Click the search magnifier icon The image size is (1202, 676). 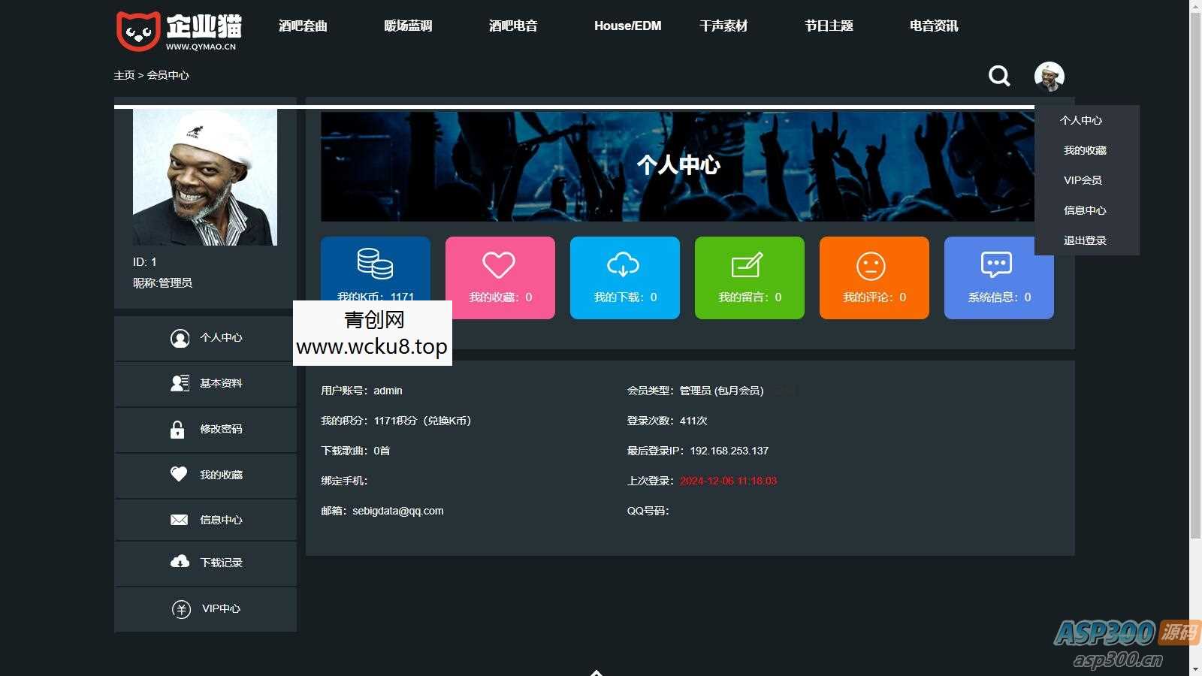click(x=998, y=76)
